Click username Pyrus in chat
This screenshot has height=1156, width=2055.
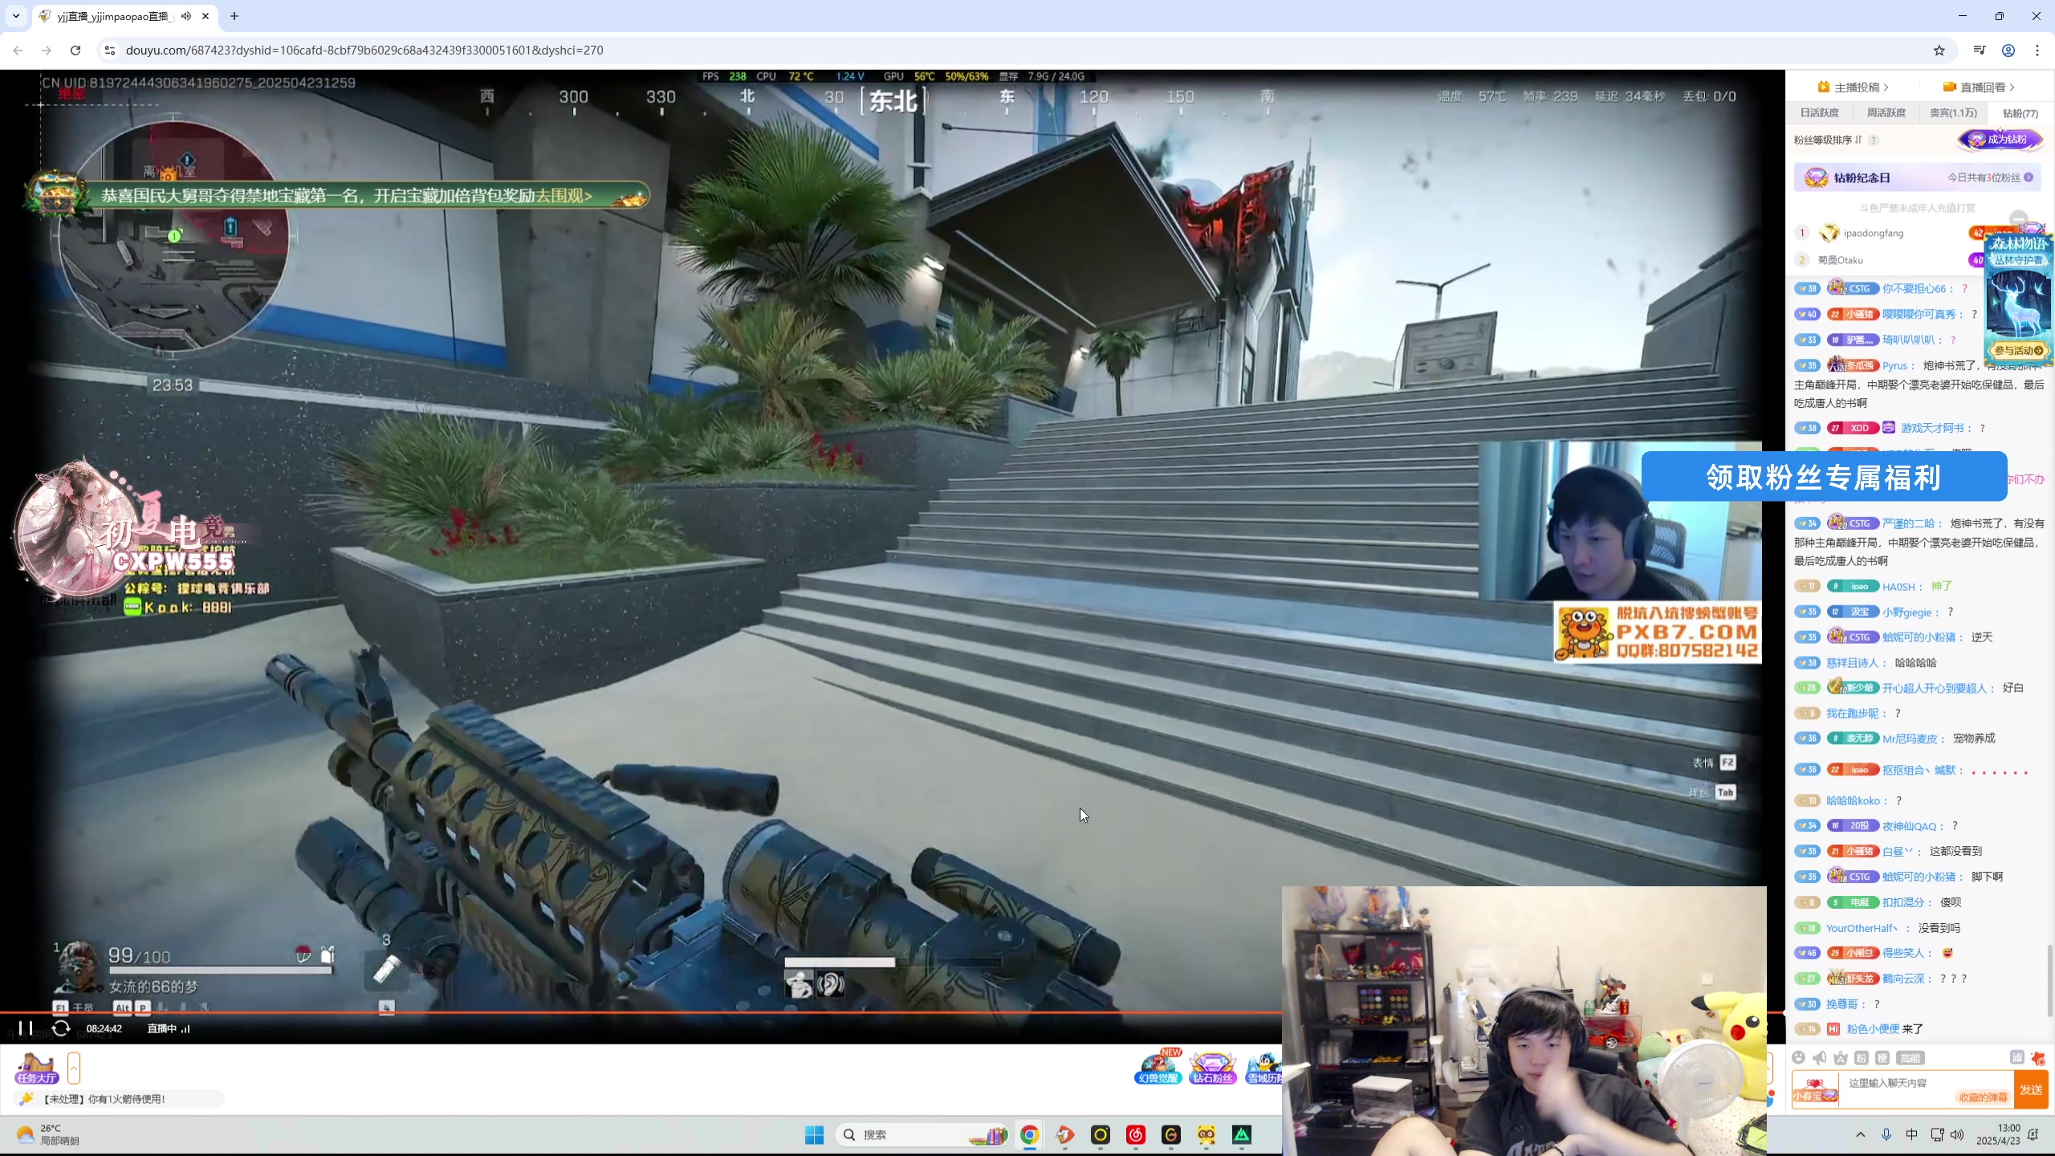[1894, 366]
